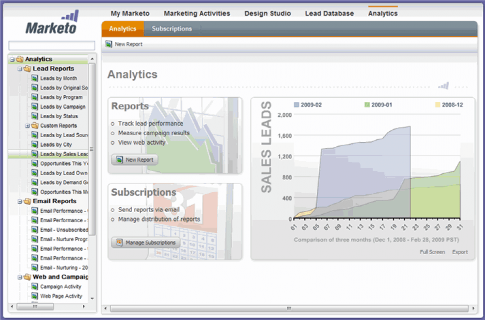The height and width of the screenshot is (320, 485).
Task: Click the Email - Unsubscribed report icon
Action: pyautogui.click(x=34, y=230)
